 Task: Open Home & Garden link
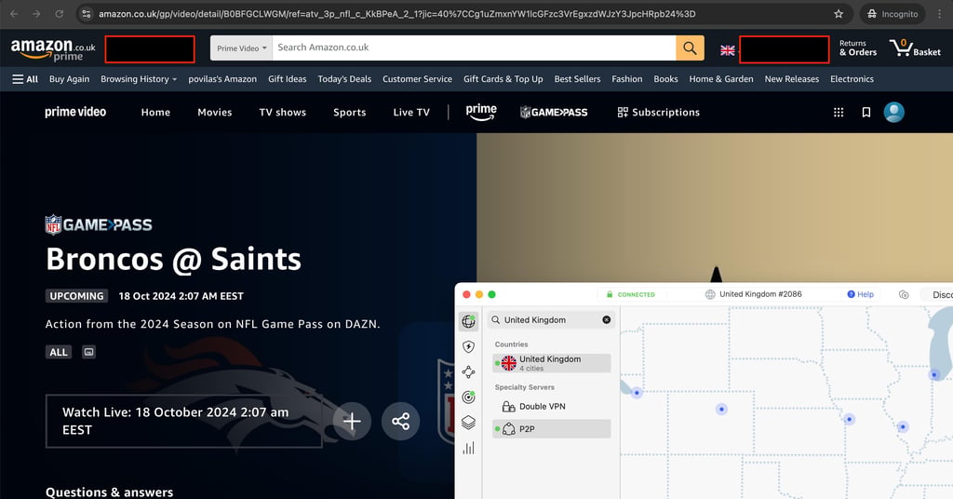tap(721, 79)
